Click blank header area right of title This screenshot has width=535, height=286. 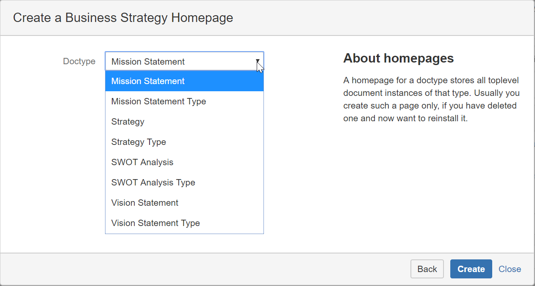(x=381, y=18)
